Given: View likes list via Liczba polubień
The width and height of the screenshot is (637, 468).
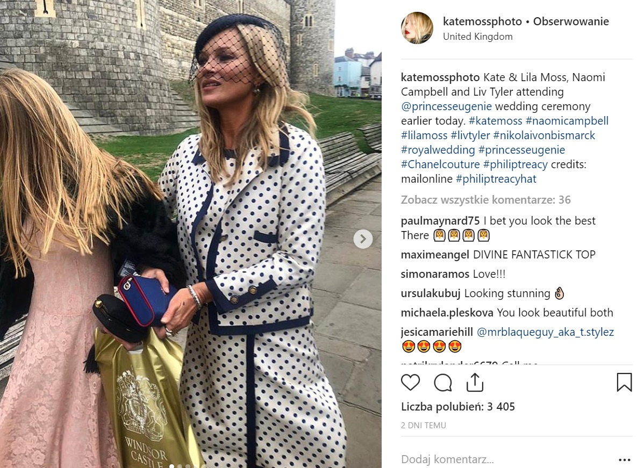Looking at the screenshot, I should point(458,407).
